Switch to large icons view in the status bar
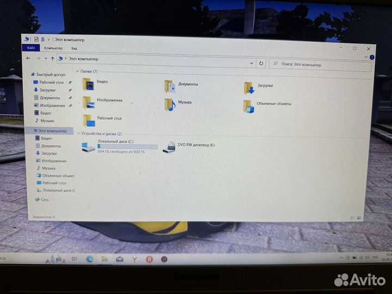The height and width of the screenshot is (294, 392). [x=359, y=218]
